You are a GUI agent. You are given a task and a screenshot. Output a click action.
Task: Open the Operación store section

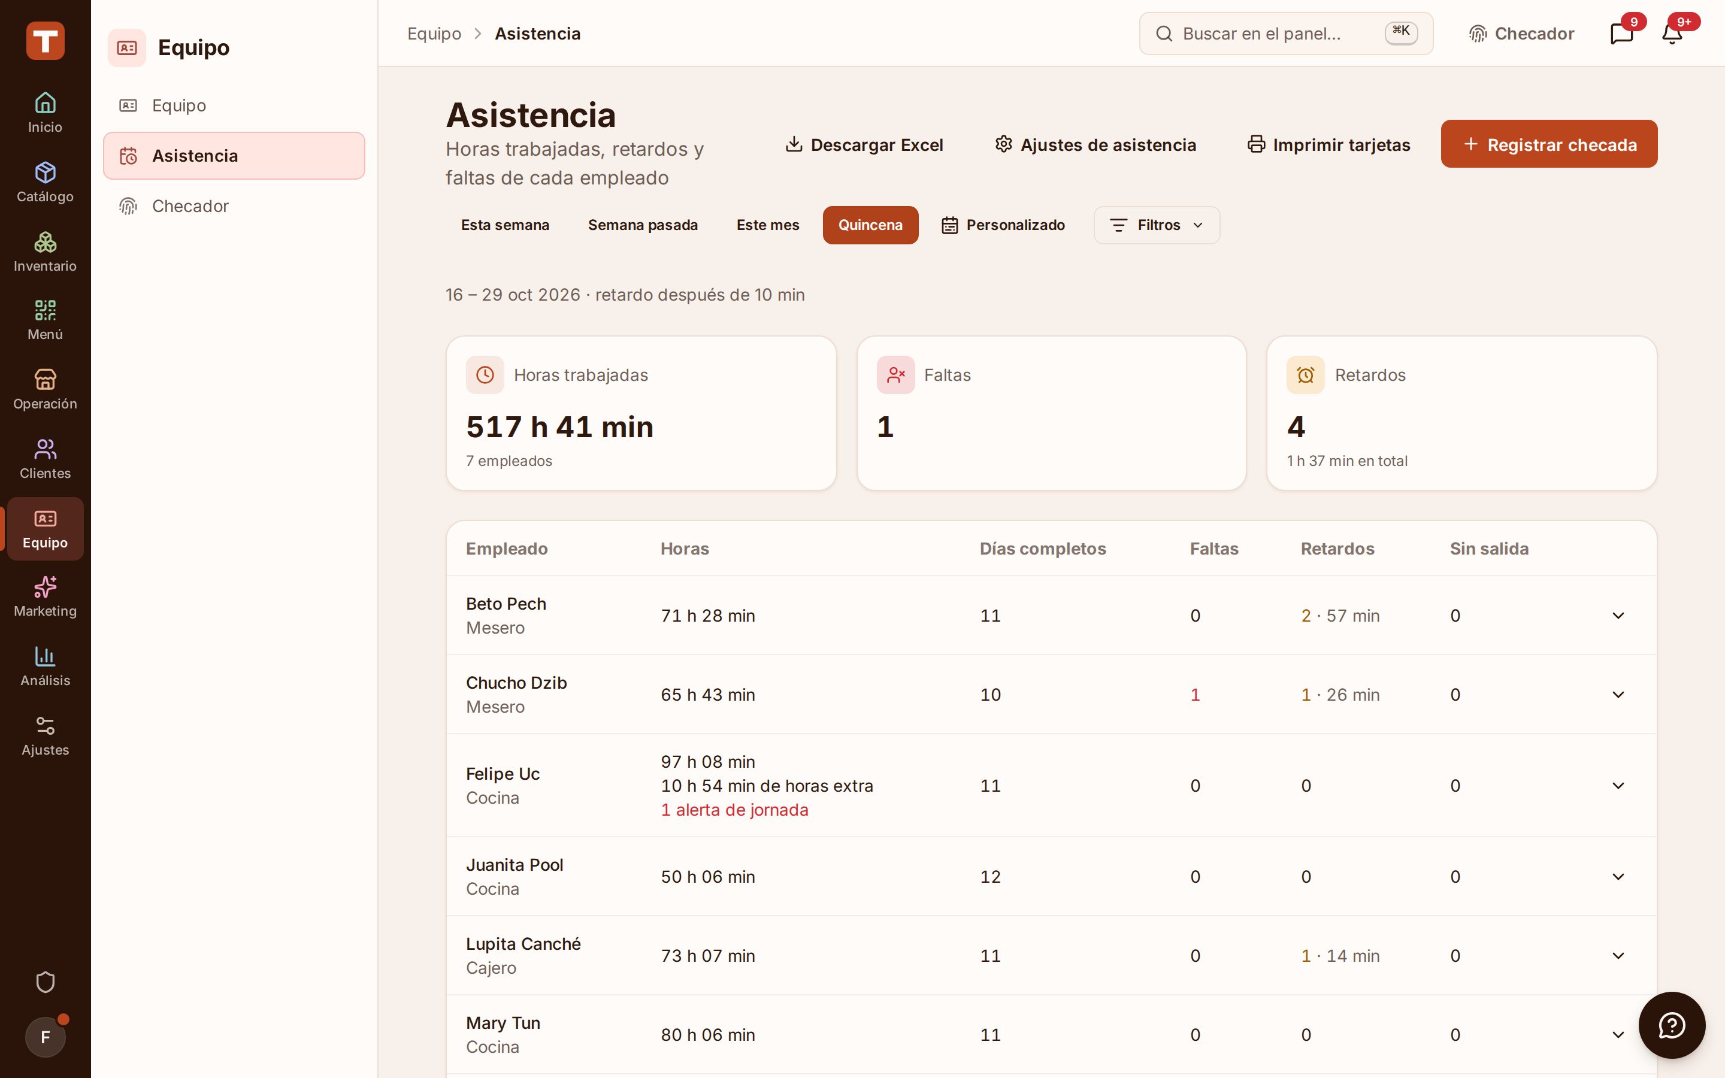pyautogui.click(x=45, y=389)
